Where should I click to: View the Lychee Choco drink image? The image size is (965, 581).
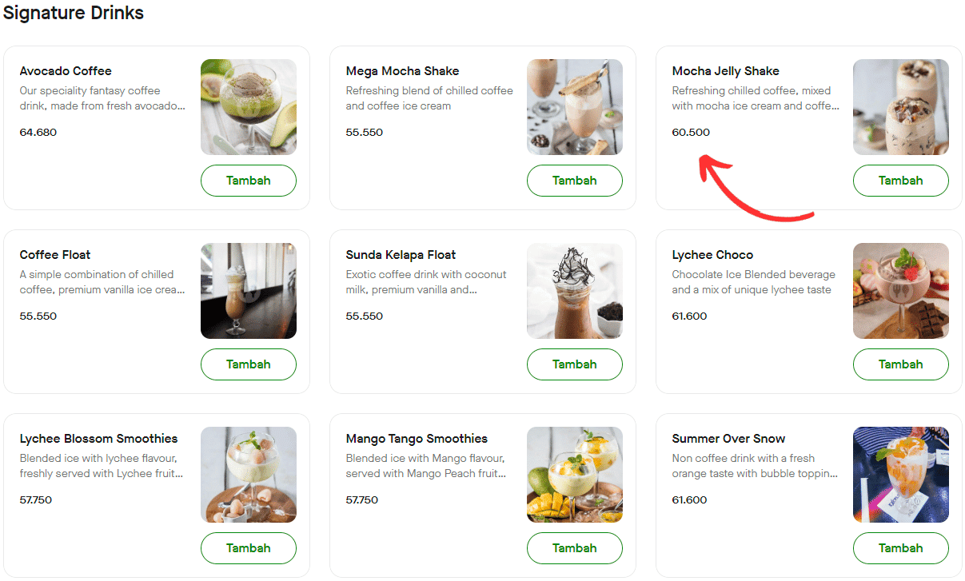click(900, 291)
